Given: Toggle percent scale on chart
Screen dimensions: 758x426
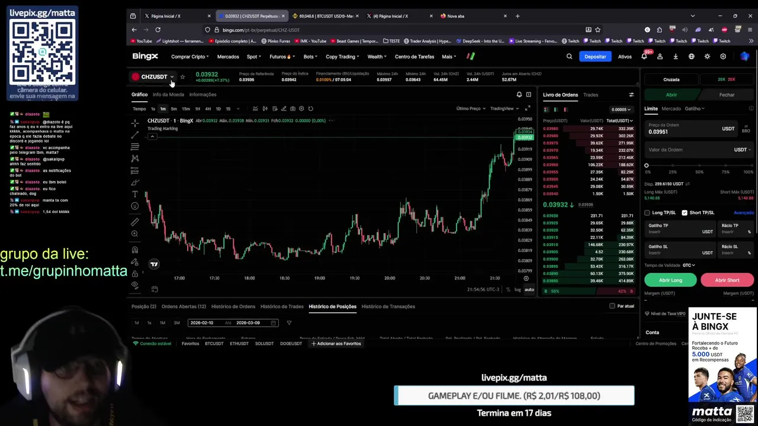Looking at the screenshot, I should click(x=508, y=289).
